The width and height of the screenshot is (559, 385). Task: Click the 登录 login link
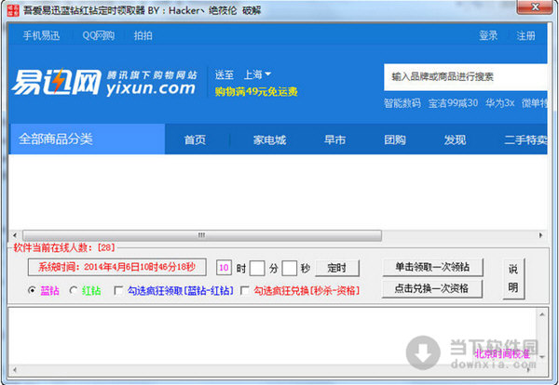pos(488,35)
